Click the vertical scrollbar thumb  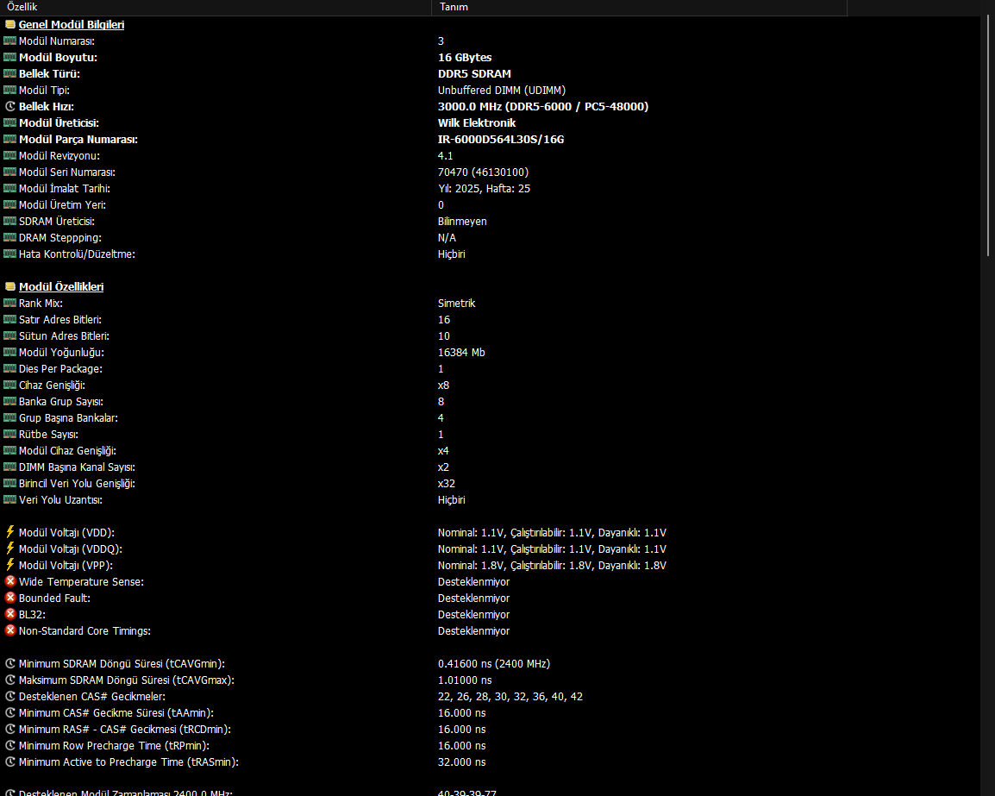click(988, 138)
